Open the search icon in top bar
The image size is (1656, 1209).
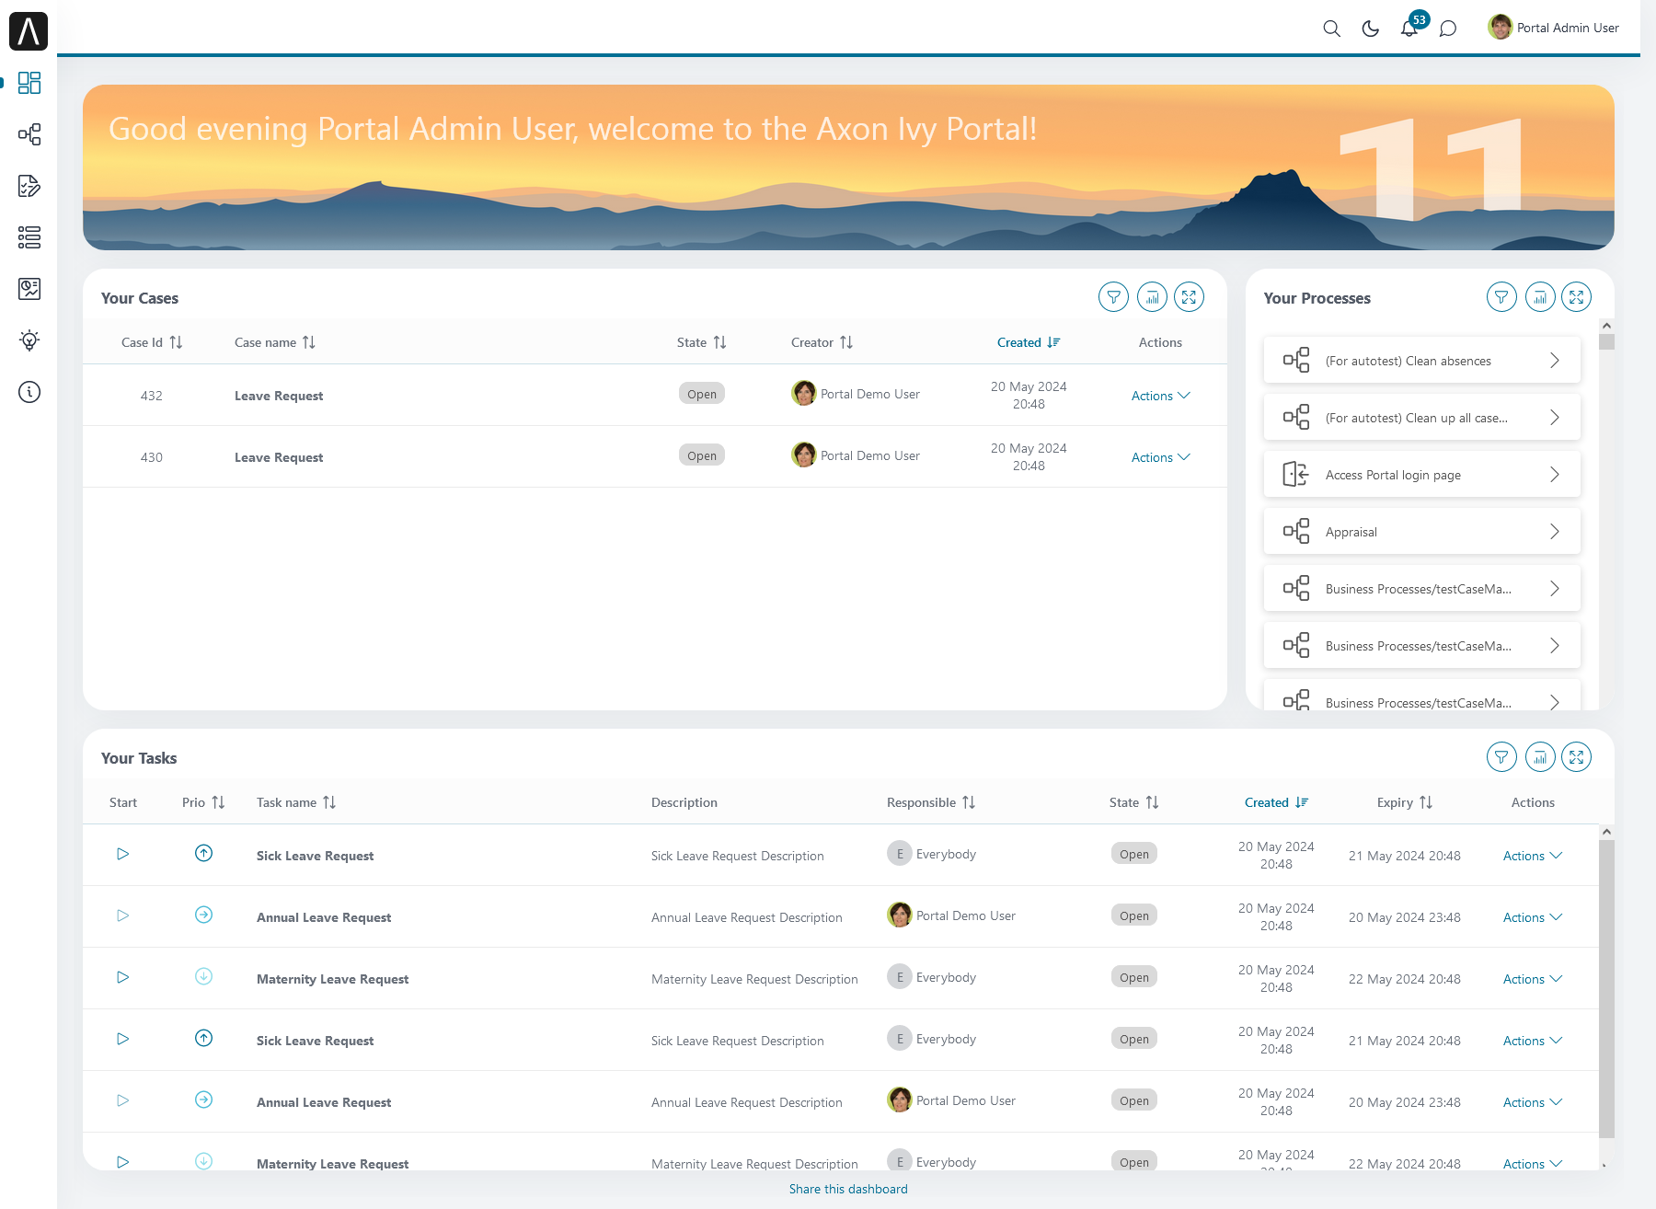(1331, 29)
